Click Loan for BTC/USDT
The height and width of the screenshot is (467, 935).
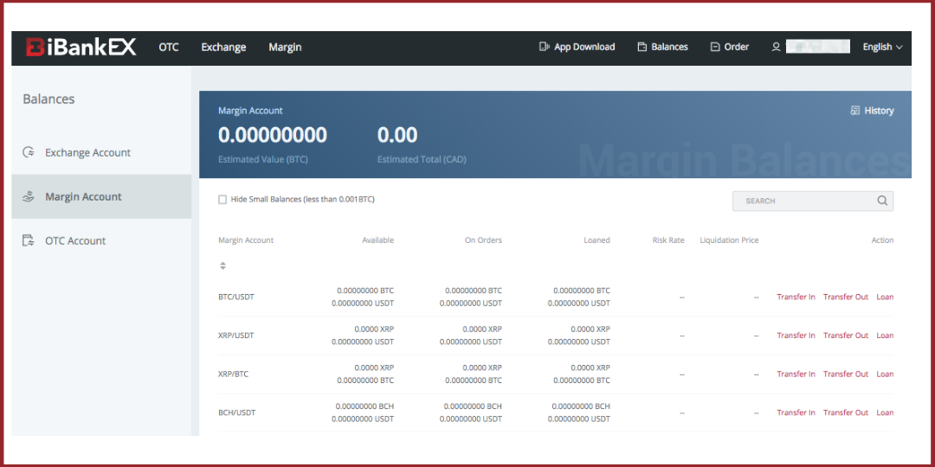pyautogui.click(x=885, y=297)
